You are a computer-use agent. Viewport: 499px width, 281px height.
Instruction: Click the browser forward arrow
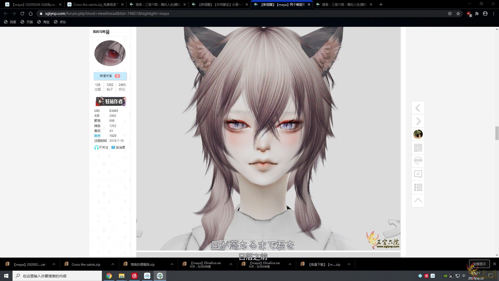tap(14, 14)
